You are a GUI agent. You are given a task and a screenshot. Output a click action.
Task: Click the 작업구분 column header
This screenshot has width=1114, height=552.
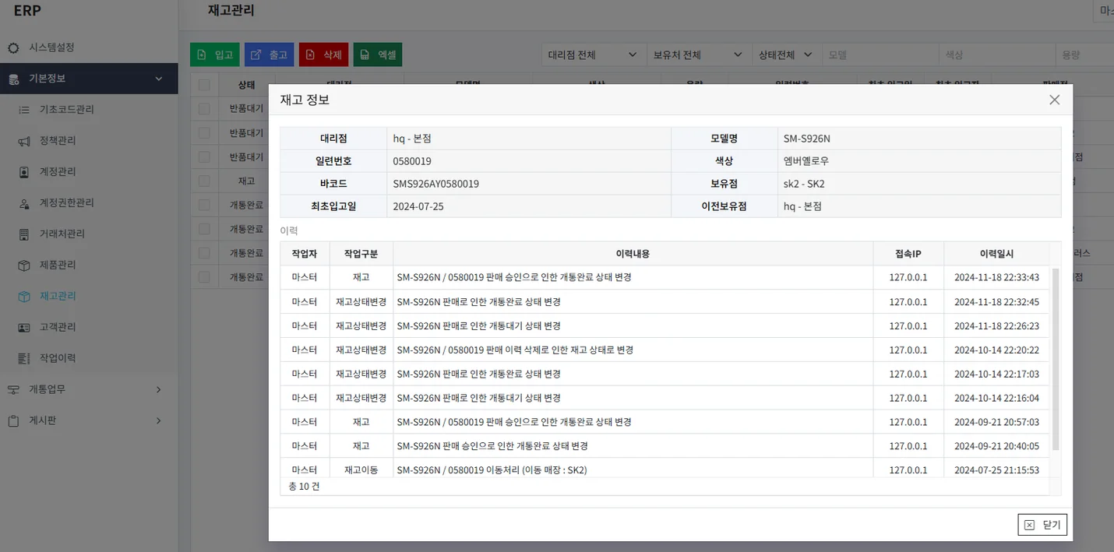coord(361,254)
